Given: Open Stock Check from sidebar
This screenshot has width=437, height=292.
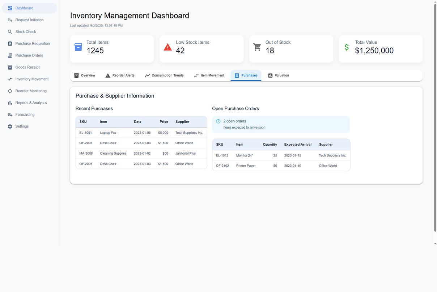Looking at the screenshot, I should tap(29, 32).
